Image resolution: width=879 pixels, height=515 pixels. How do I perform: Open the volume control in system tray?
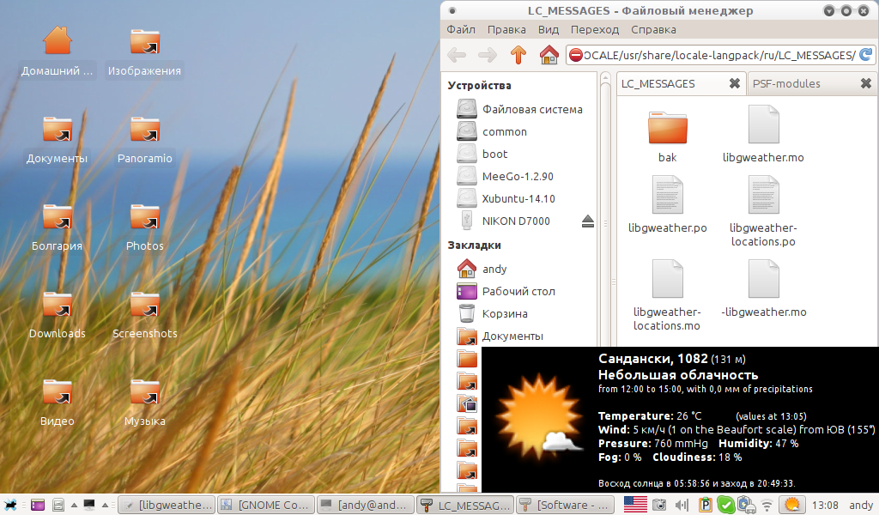[684, 505]
